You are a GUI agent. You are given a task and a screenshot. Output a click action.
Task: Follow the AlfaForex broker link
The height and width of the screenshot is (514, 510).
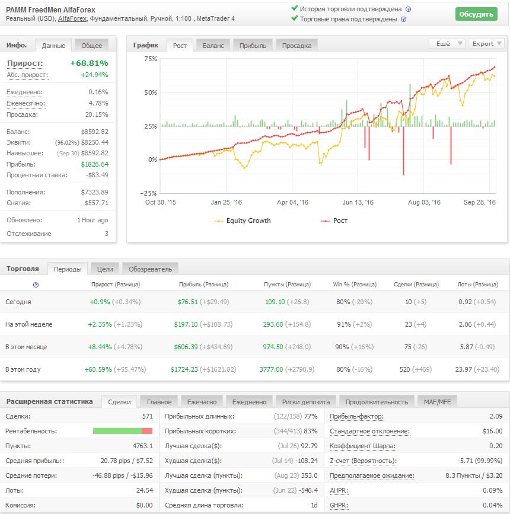(x=72, y=19)
